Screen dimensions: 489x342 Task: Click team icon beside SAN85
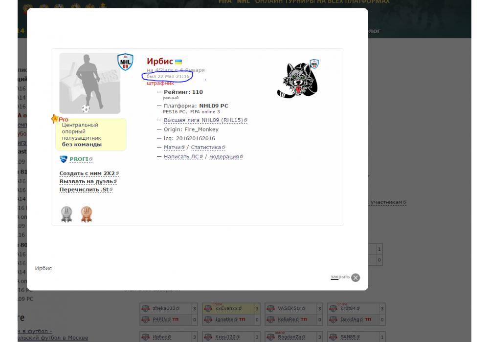(x=333, y=337)
